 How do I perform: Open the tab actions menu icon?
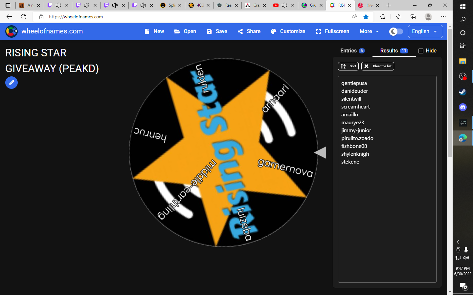coord(8,5)
